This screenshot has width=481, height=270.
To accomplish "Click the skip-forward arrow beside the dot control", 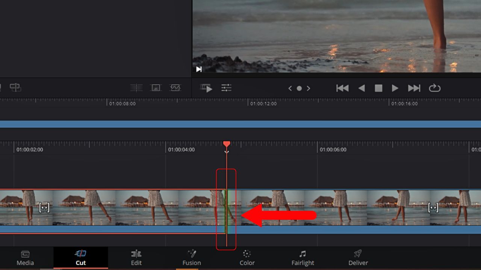I will click(309, 88).
